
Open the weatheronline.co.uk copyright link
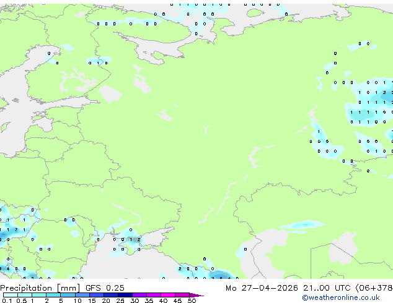pyautogui.click(x=349, y=297)
